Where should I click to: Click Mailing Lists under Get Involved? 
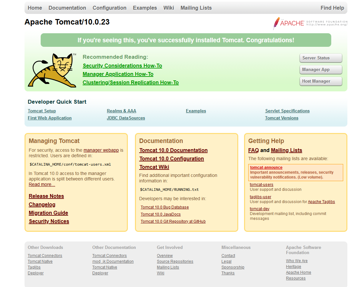click(x=168, y=267)
